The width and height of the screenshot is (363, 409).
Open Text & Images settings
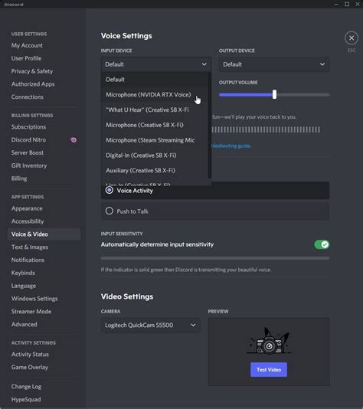pos(29,247)
